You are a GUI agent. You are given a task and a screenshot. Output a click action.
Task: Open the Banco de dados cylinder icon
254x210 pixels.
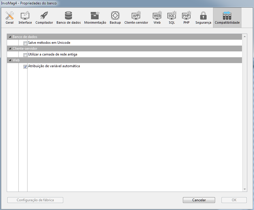(x=68, y=15)
